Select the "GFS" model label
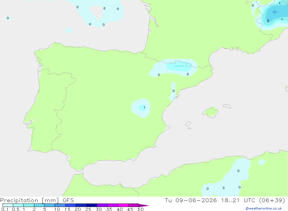The image size is (288, 211). coord(68,200)
